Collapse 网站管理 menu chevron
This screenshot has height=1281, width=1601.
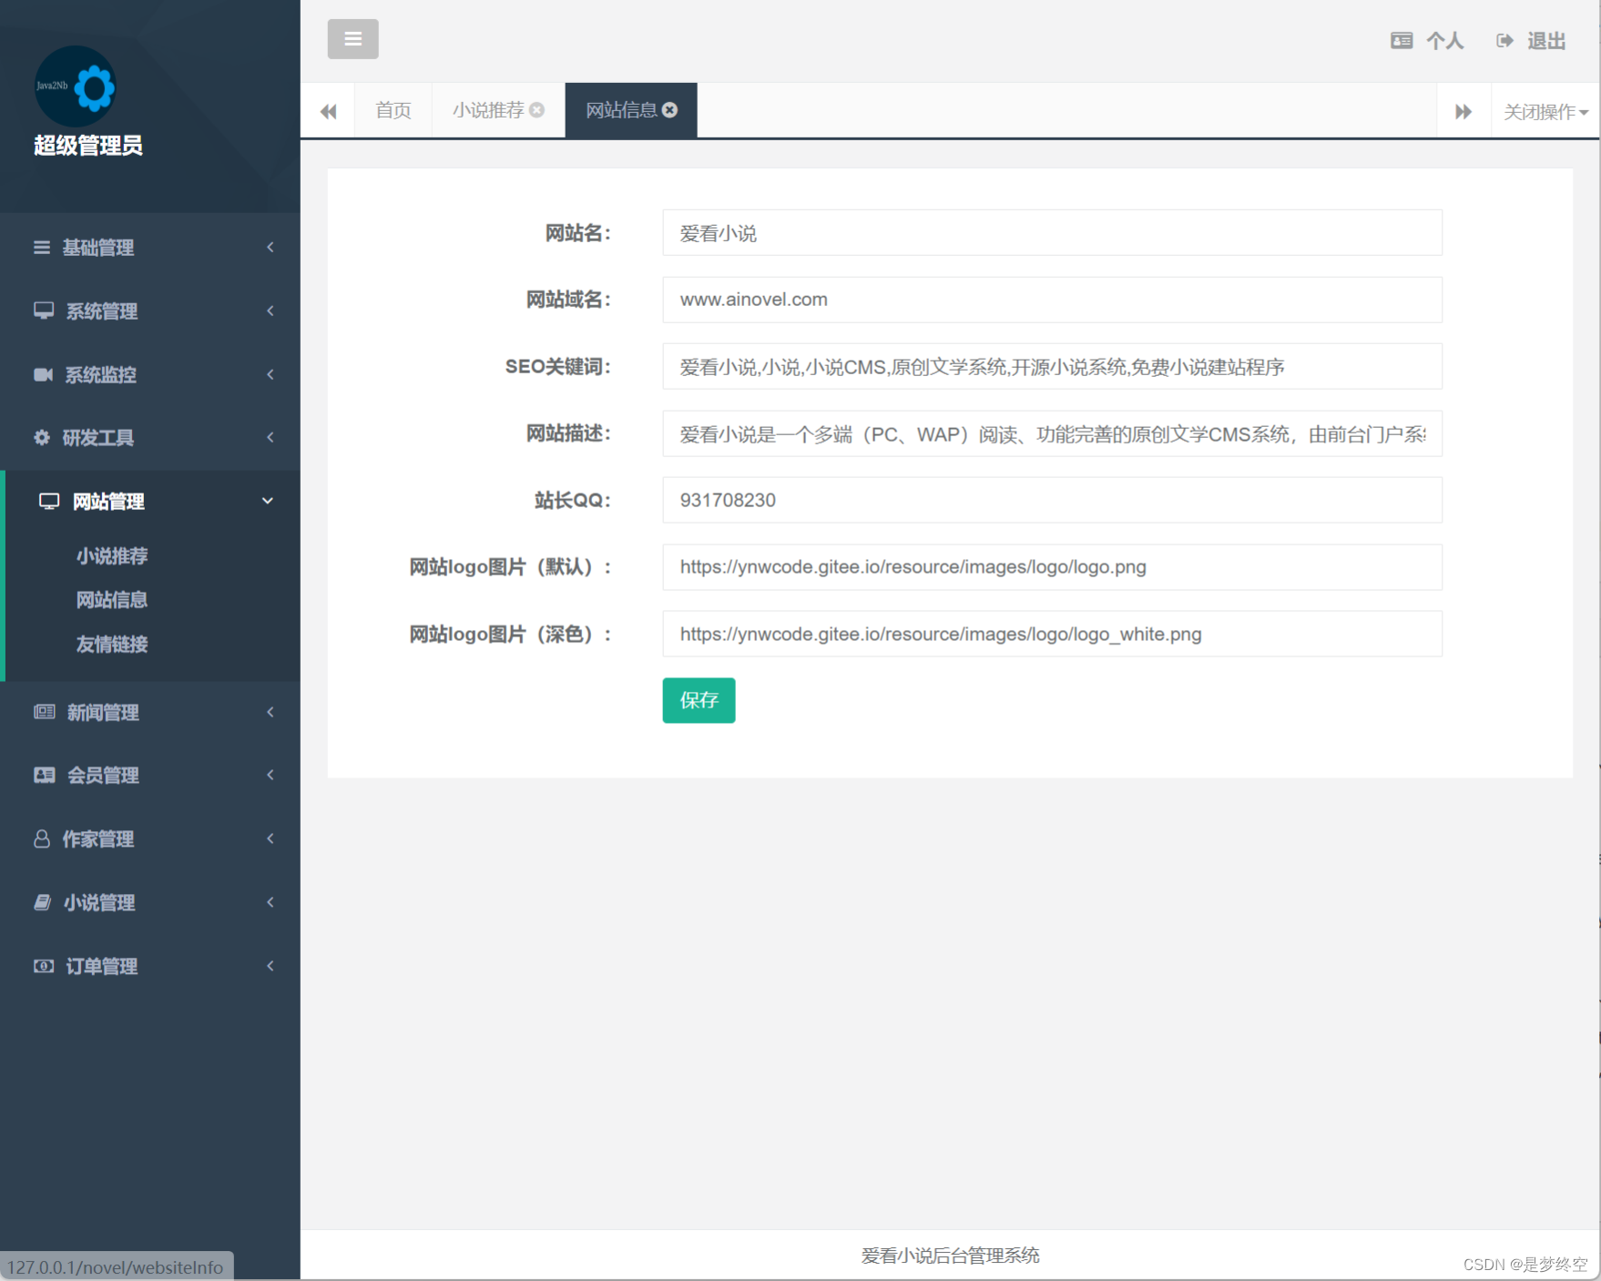(268, 501)
